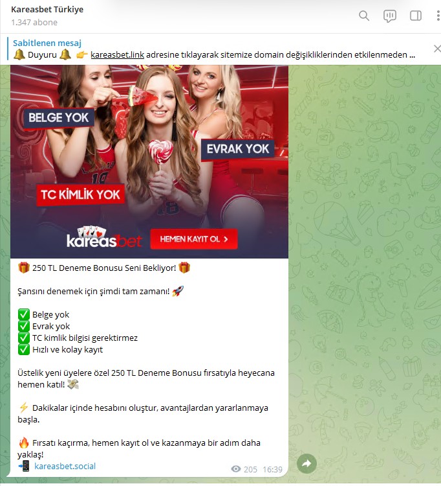The width and height of the screenshot is (441, 486).
Task: Click the 'Evrak yok' checklist line
Action: pyautogui.click(x=51, y=327)
